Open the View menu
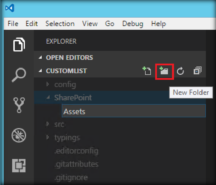Viewport: 216px width, 185px height. point(90,24)
